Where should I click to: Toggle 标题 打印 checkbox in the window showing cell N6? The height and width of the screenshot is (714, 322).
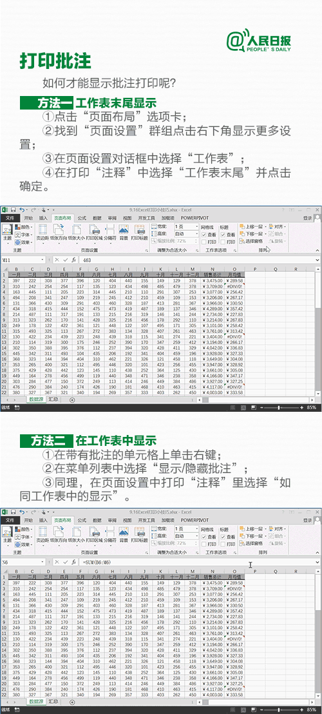tap(223, 544)
